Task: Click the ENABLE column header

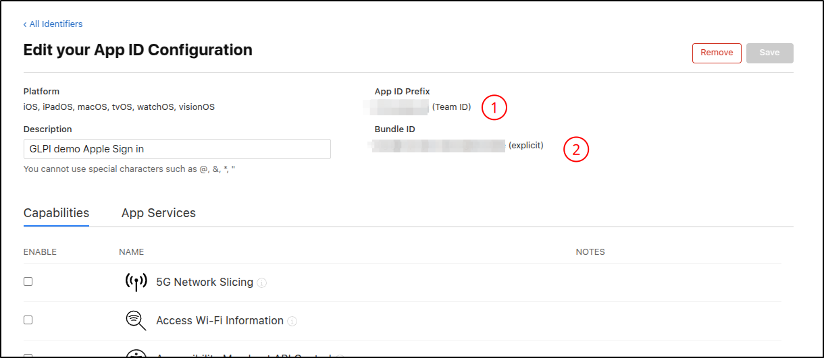Action: click(x=40, y=252)
